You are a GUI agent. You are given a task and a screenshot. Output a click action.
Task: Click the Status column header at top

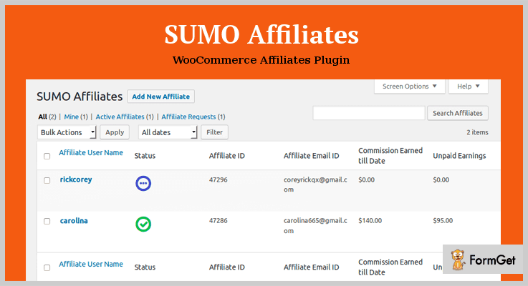[x=145, y=156]
